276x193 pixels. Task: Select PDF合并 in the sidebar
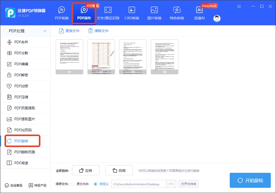[25, 42]
